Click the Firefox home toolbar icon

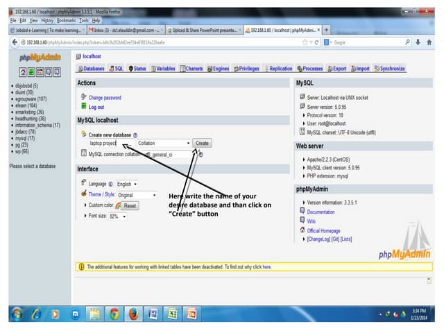(429, 42)
